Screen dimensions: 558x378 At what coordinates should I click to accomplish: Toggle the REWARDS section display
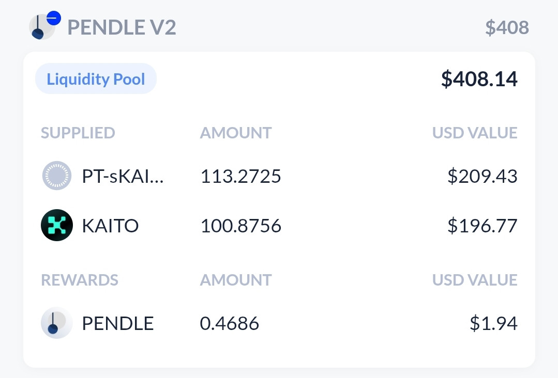(x=79, y=280)
